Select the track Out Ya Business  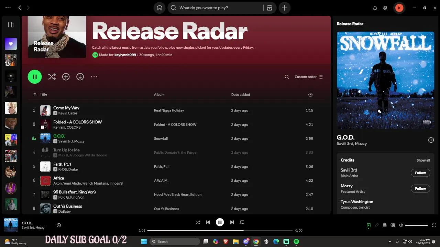tap(67, 206)
